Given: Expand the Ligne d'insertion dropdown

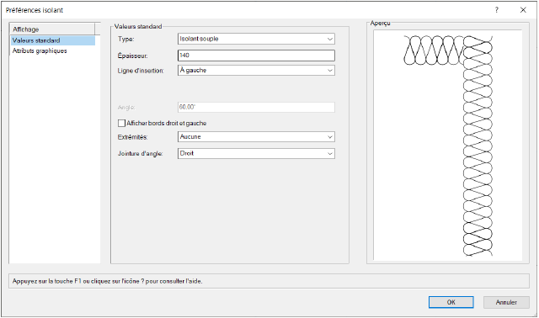Looking at the screenshot, I should 329,71.
